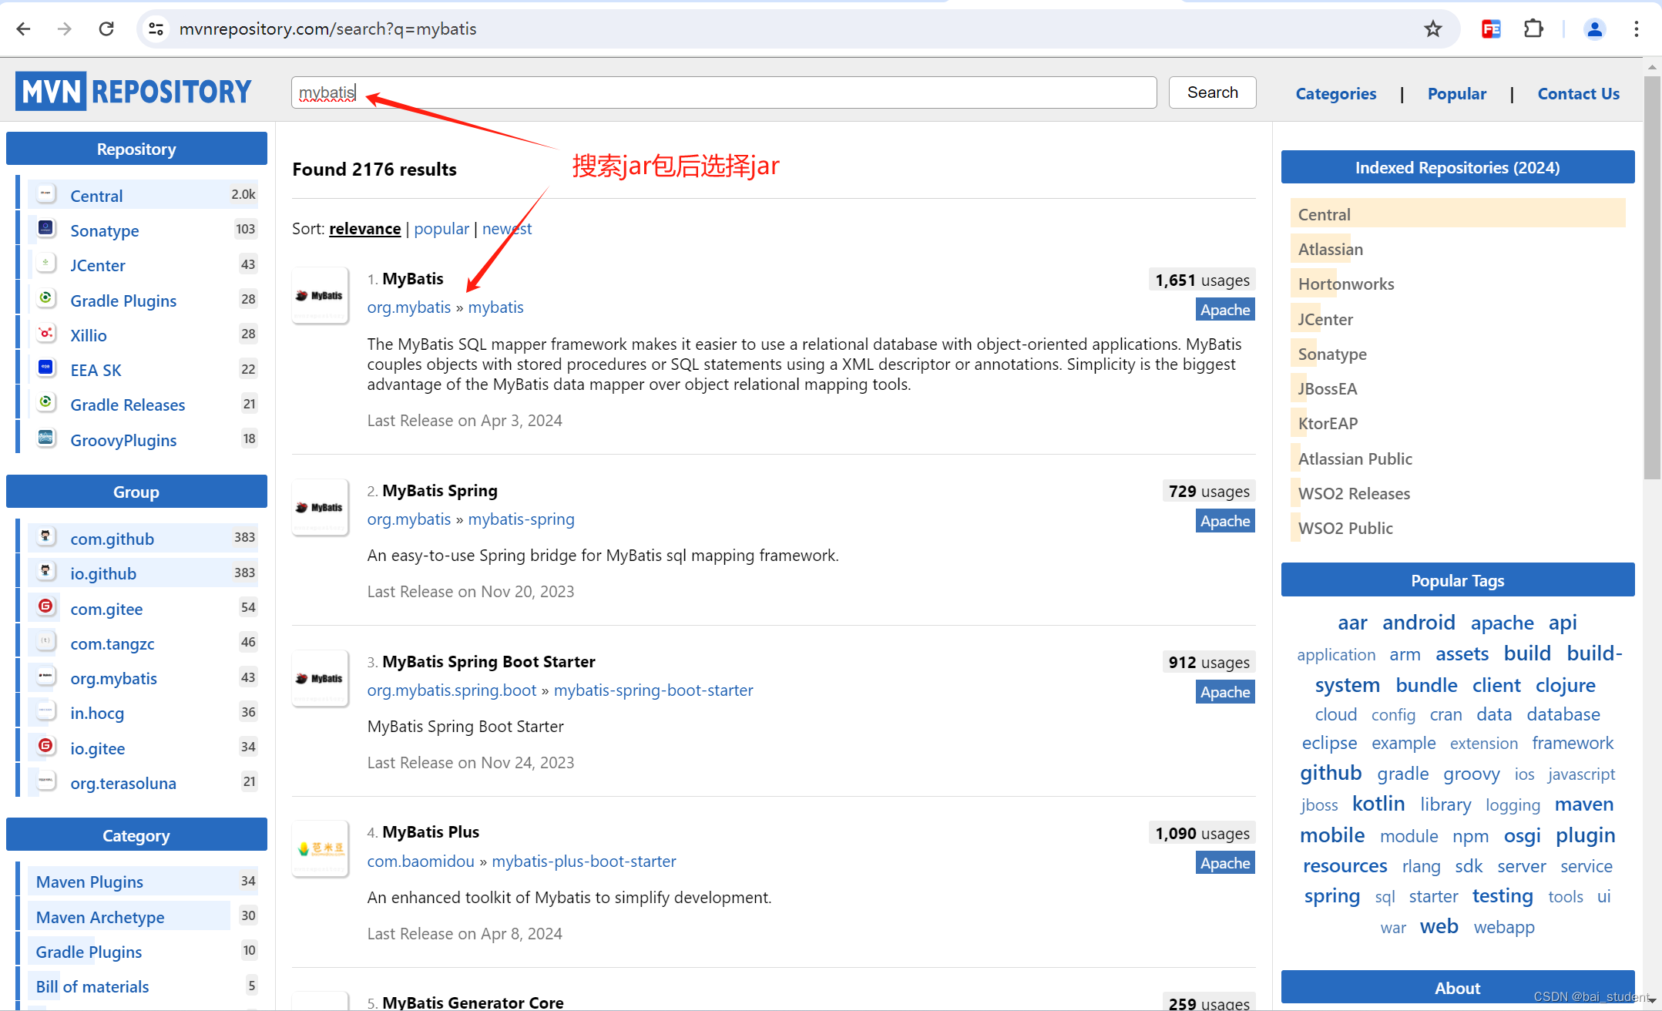Viewport: 1662px width, 1011px height.
Task: Select the kotlin popular tag
Action: (1378, 804)
